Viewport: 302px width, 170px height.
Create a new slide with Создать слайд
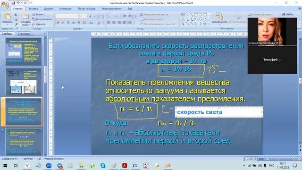25,19
